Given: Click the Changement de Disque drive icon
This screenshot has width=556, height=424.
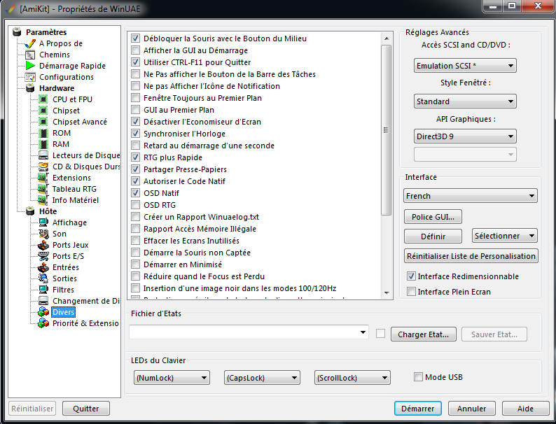Looking at the screenshot, I should 43,301.
